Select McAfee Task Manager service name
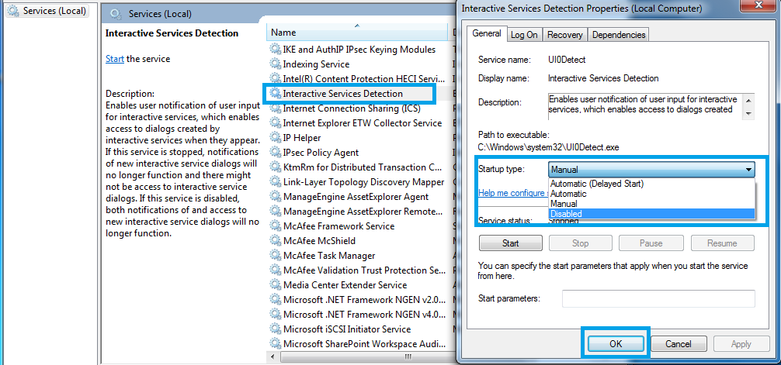This screenshot has width=781, height=365. pos(329,256)
